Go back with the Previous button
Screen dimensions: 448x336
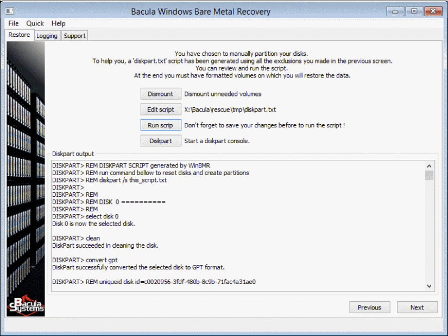(369, 307)
